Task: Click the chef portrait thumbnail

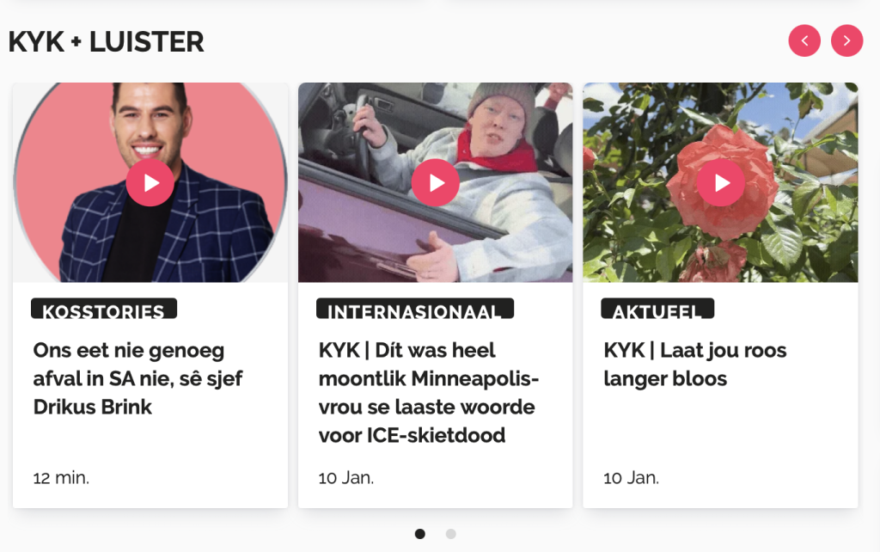Action: pos(150,182)
